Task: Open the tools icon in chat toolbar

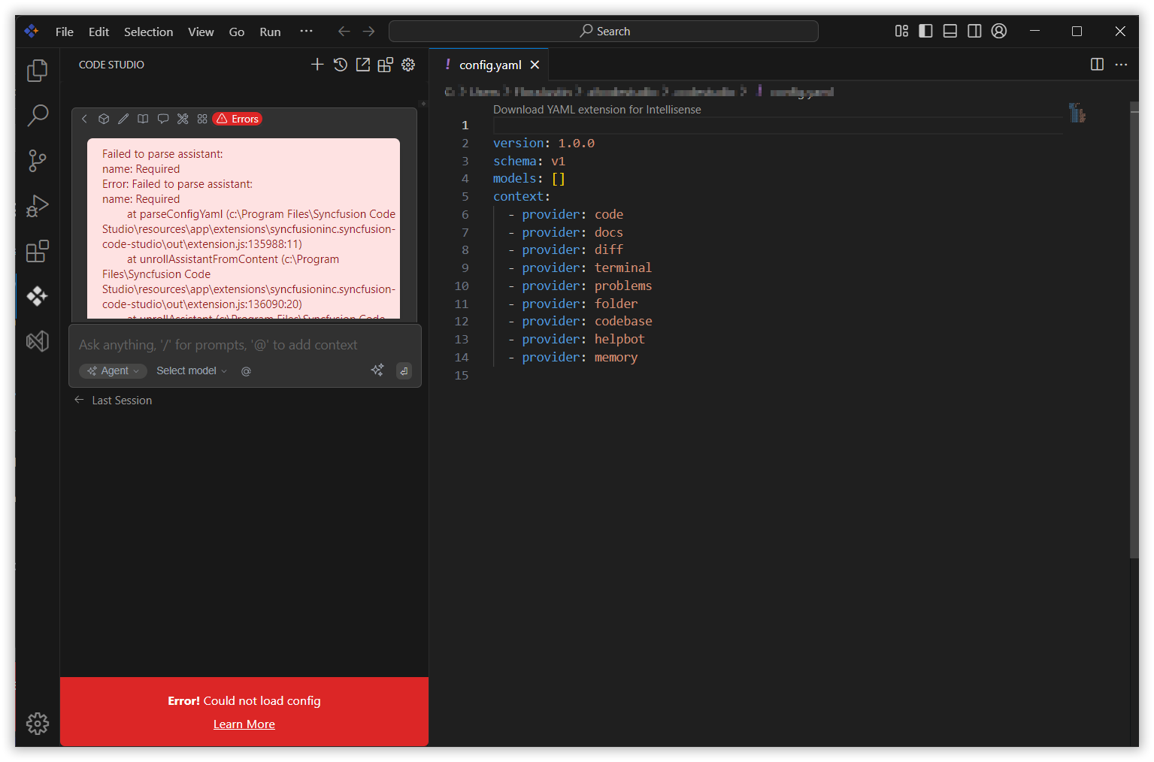Action: coord(182,118)
